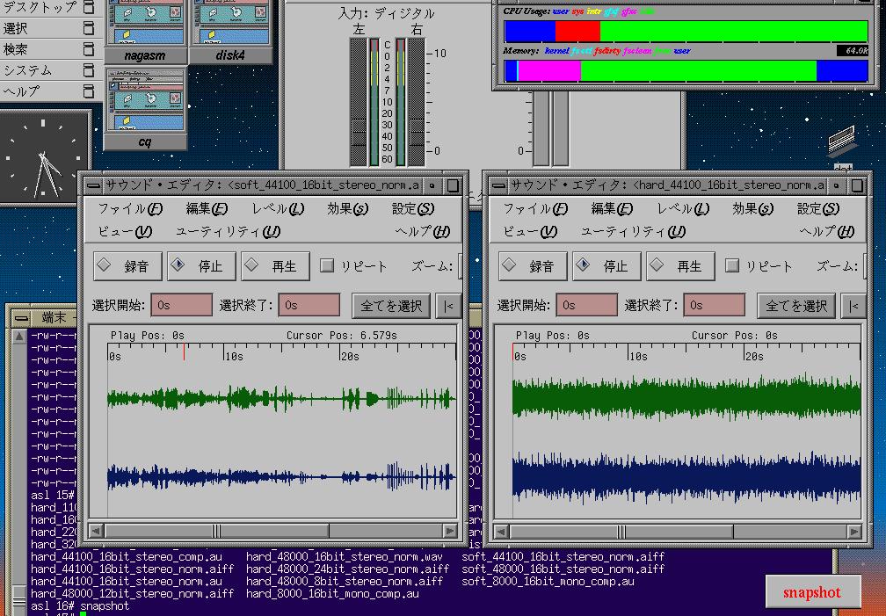Expand the システム toolchest menu
Screen dimensions: 886x616
(x=27, y=70)
